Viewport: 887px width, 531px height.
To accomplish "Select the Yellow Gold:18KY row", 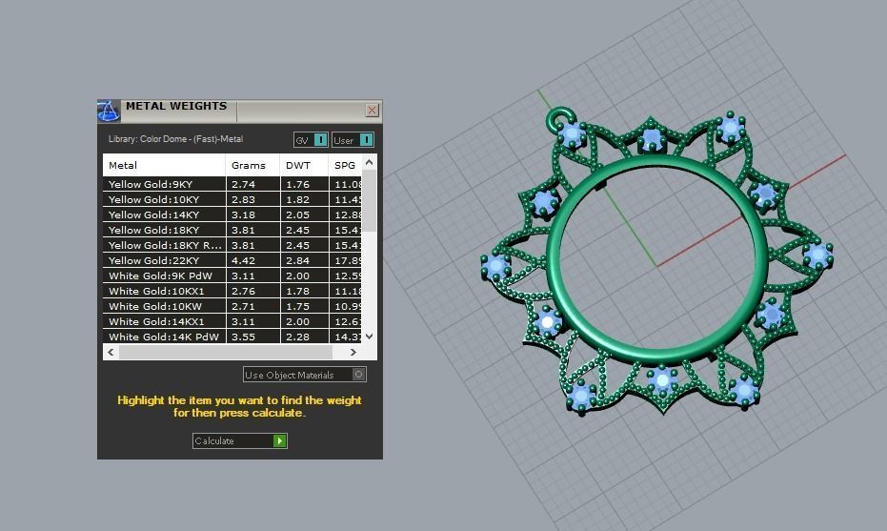I will (232, 230).
